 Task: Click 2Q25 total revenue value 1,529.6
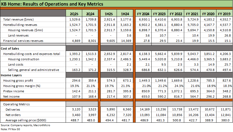tap(75, 19)
